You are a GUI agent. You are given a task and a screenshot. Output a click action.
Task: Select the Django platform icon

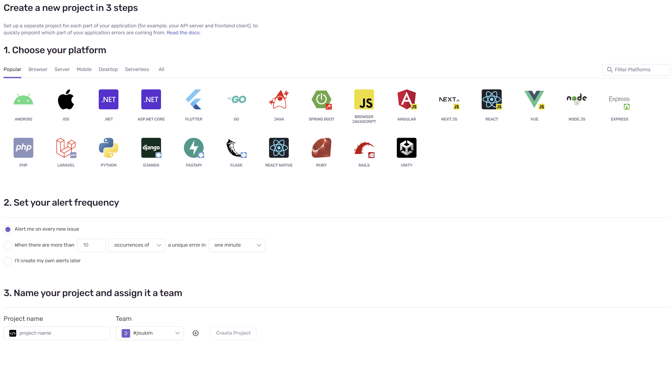pos(151,148)
